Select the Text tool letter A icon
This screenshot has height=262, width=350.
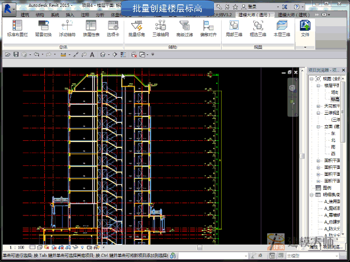coord(92,55)
